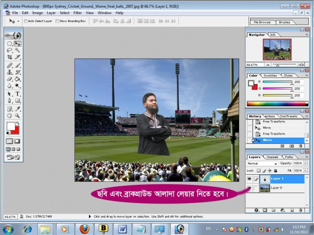The height and width of the screenshot is (235, 314).
Task: Click the File Browser button
Action: (x=263, y=23)
